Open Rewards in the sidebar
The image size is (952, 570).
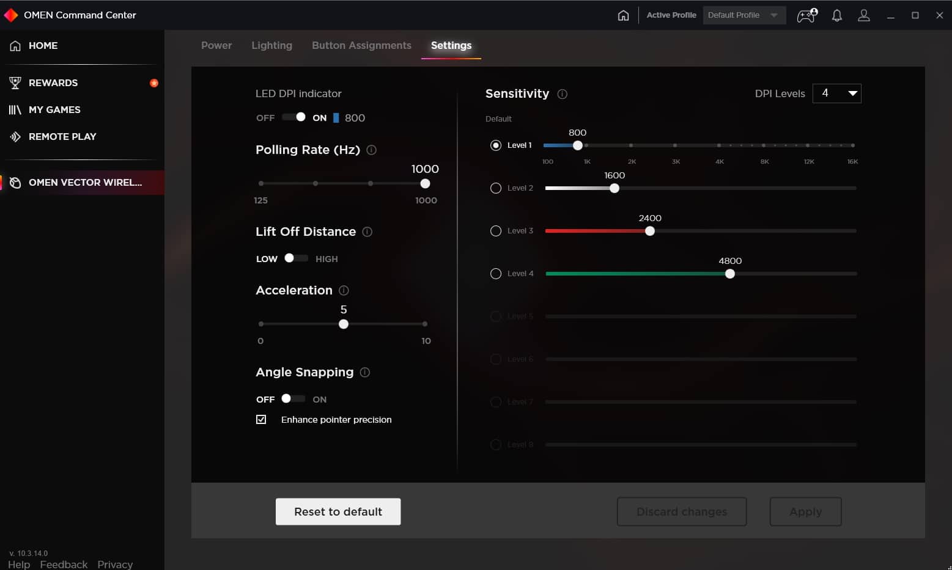(x=53, y=82)
